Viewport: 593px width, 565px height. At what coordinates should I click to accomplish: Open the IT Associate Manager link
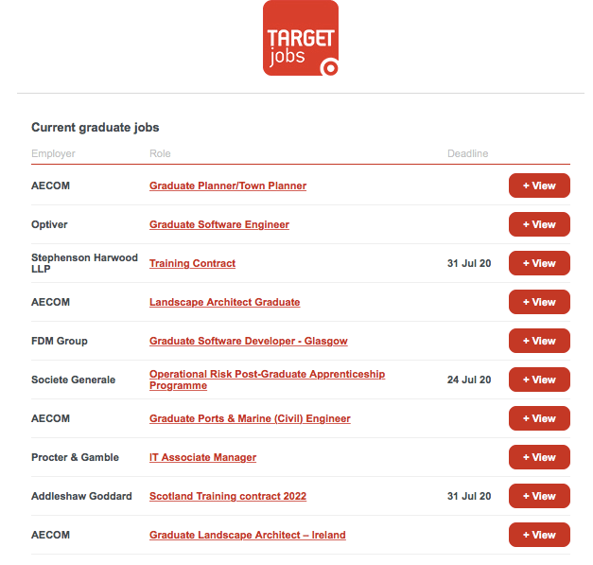(x=202, y=458)
